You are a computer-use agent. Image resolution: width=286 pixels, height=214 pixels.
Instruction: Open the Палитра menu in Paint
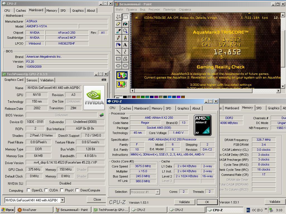(169, 9)
